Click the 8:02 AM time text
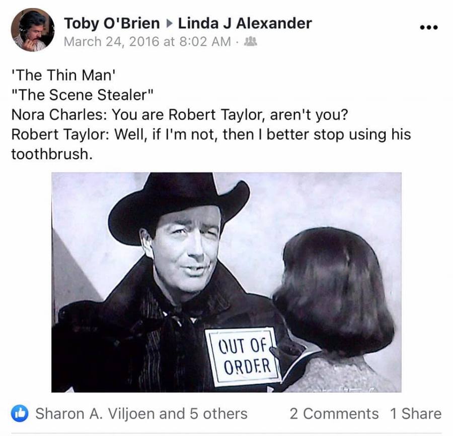The height and width of the screenshot is (436, 453). tap(205, 42)
